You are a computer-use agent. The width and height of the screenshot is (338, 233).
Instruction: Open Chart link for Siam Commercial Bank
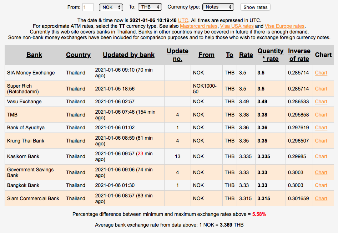(321, 198)
